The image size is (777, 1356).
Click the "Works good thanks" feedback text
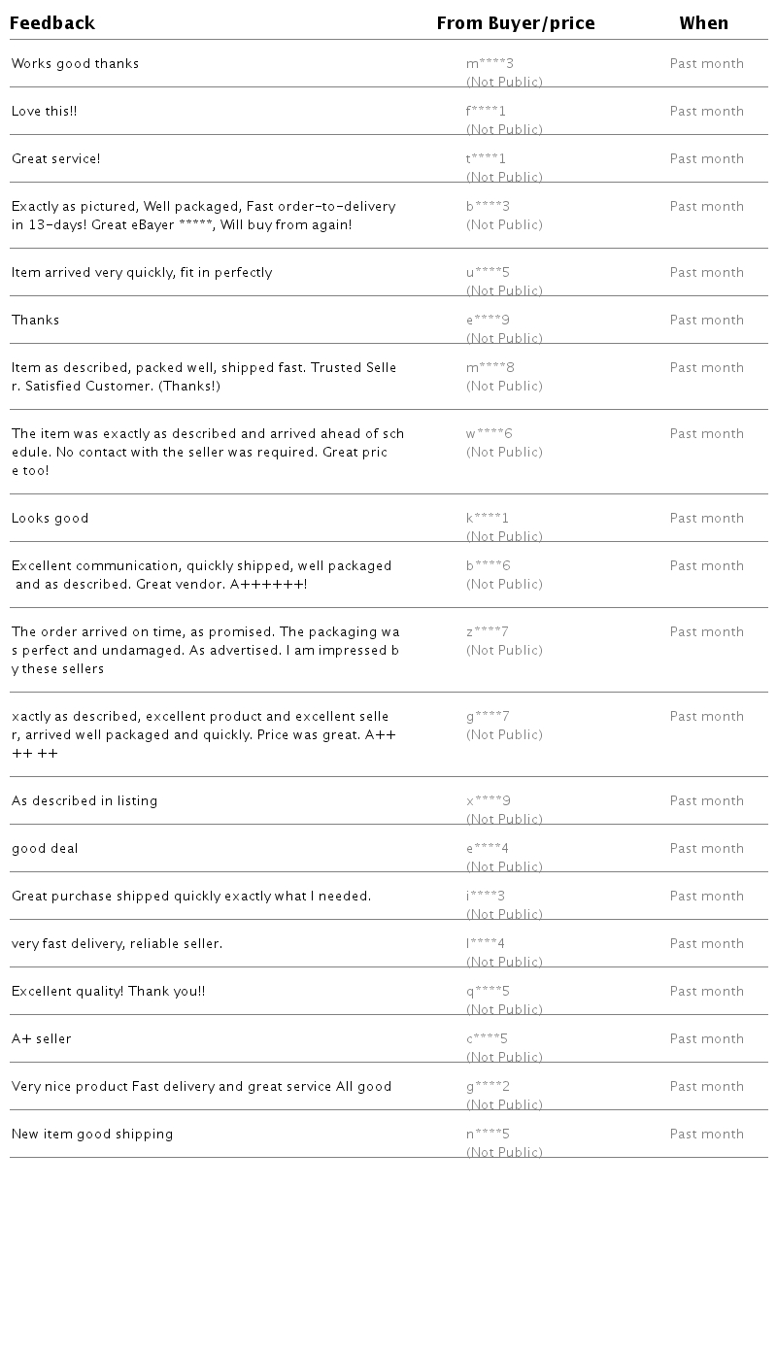[x=75, y=64]
